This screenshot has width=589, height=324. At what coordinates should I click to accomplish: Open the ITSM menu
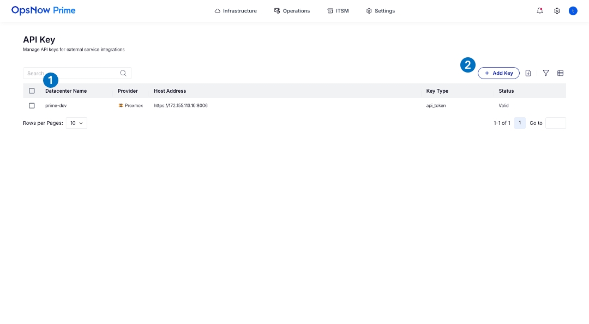338,11
